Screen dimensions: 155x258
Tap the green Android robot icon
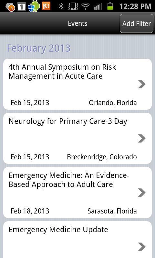coord(36,6)
